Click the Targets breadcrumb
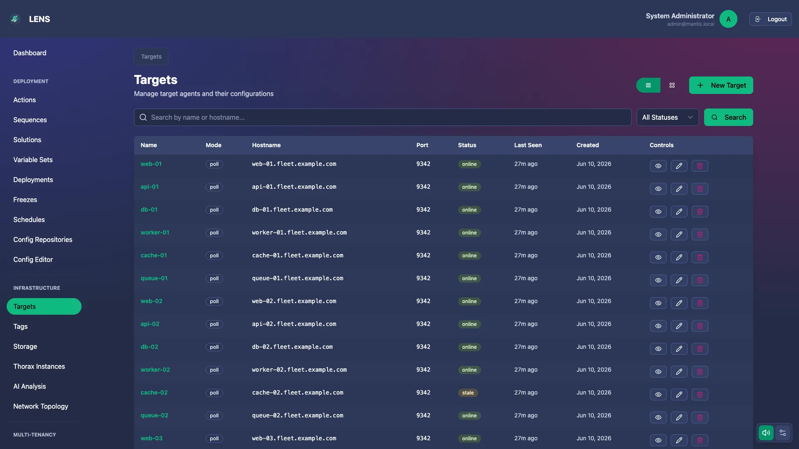 tap(151, 57)
